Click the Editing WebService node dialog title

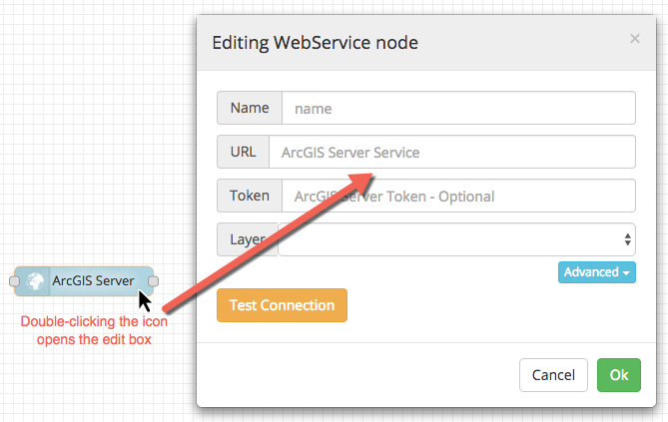pyautogui.click(x=315, y=42)
